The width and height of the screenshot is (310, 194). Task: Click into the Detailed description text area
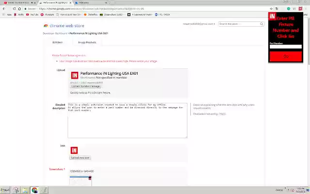pos(127,120)
